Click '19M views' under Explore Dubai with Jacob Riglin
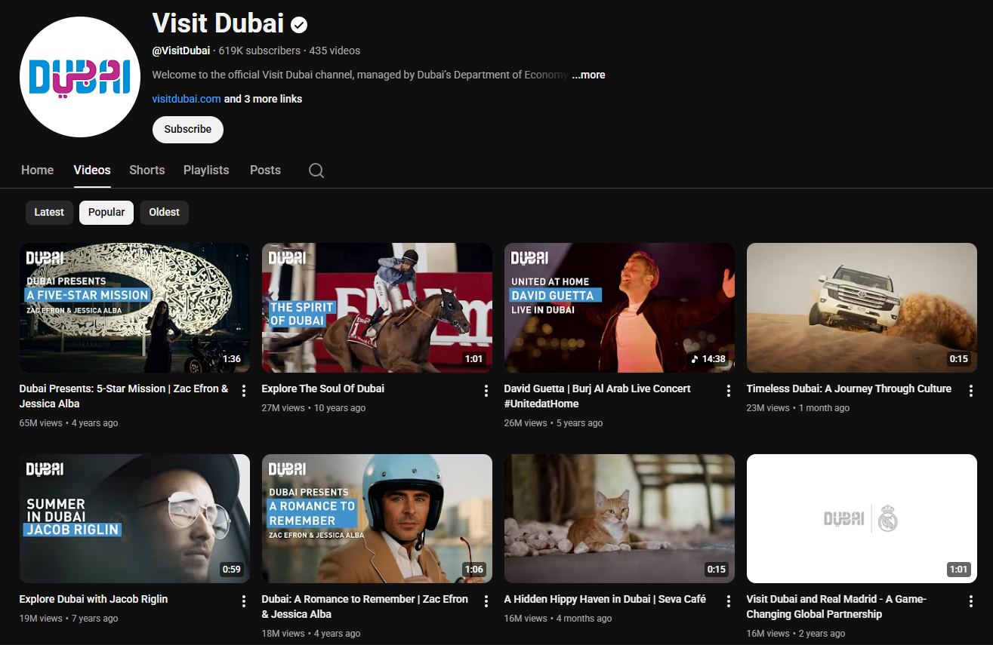The image size is (993, 645). pos(41,619)
